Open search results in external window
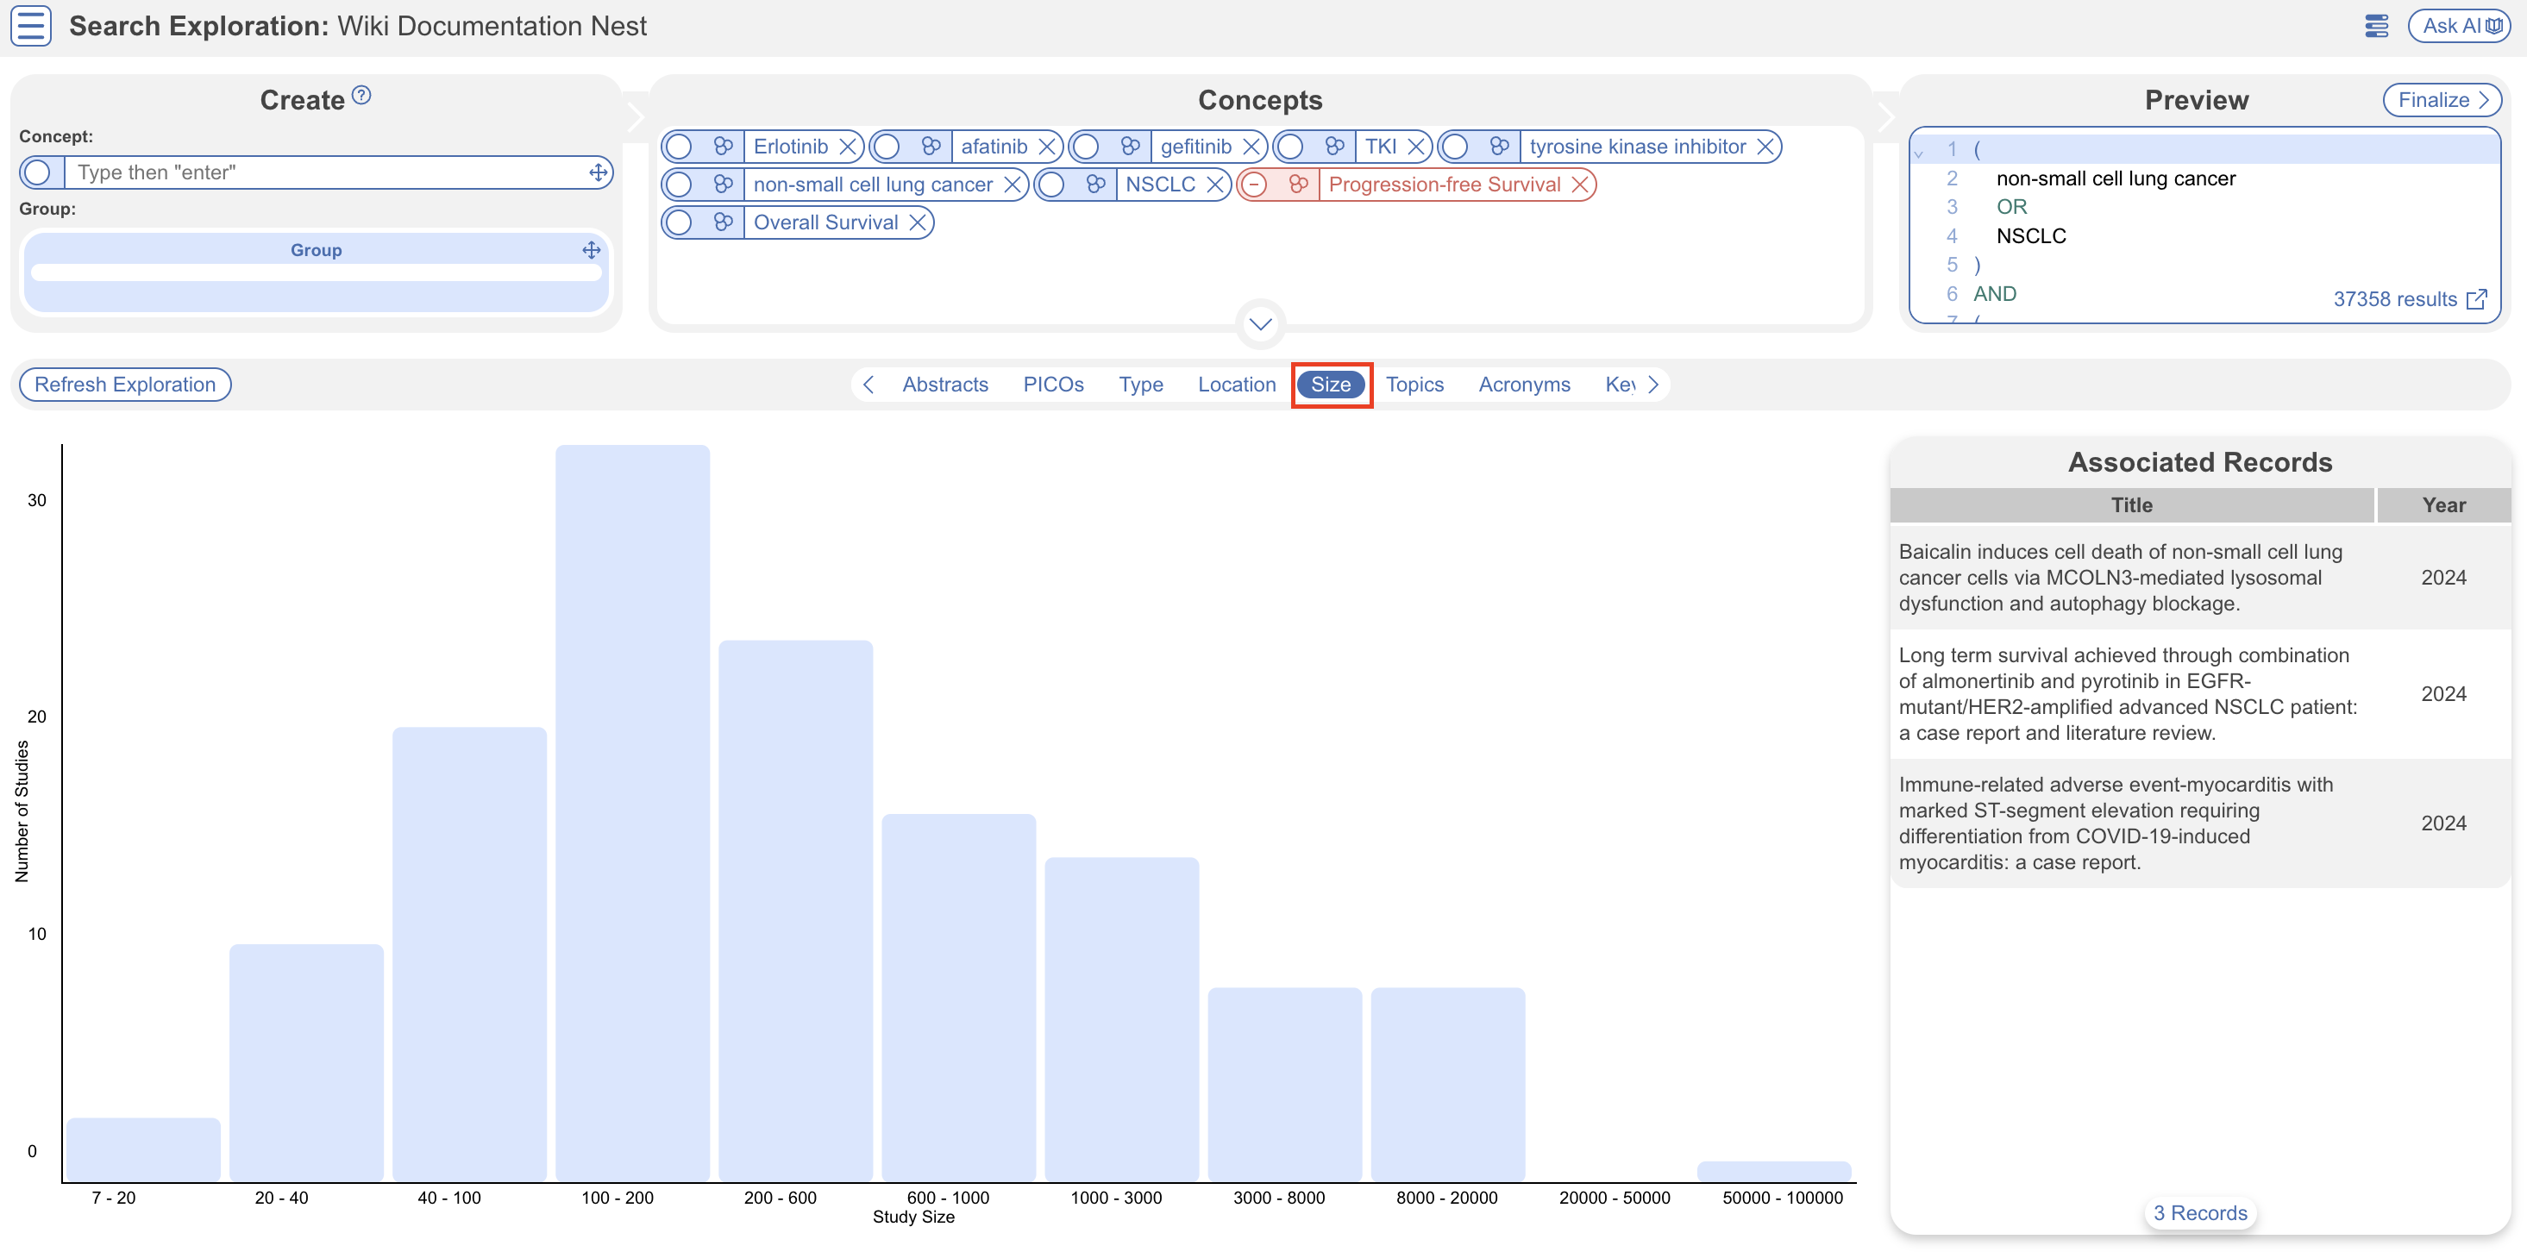 [2477, 299]
